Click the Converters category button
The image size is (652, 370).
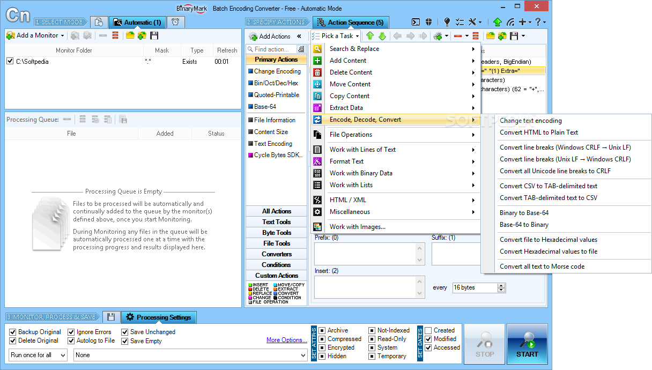(x=277, y=254)
